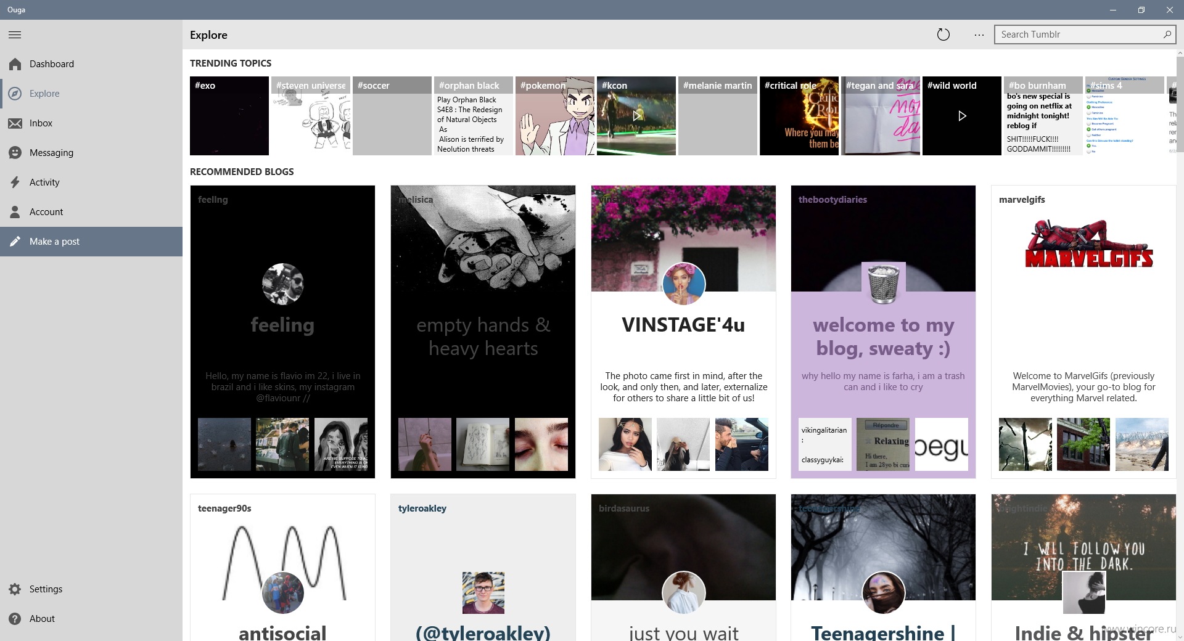1184x641 pixels.
Task: Open the 'empty hands & heavy hearts' blog title
Action: 483,337
